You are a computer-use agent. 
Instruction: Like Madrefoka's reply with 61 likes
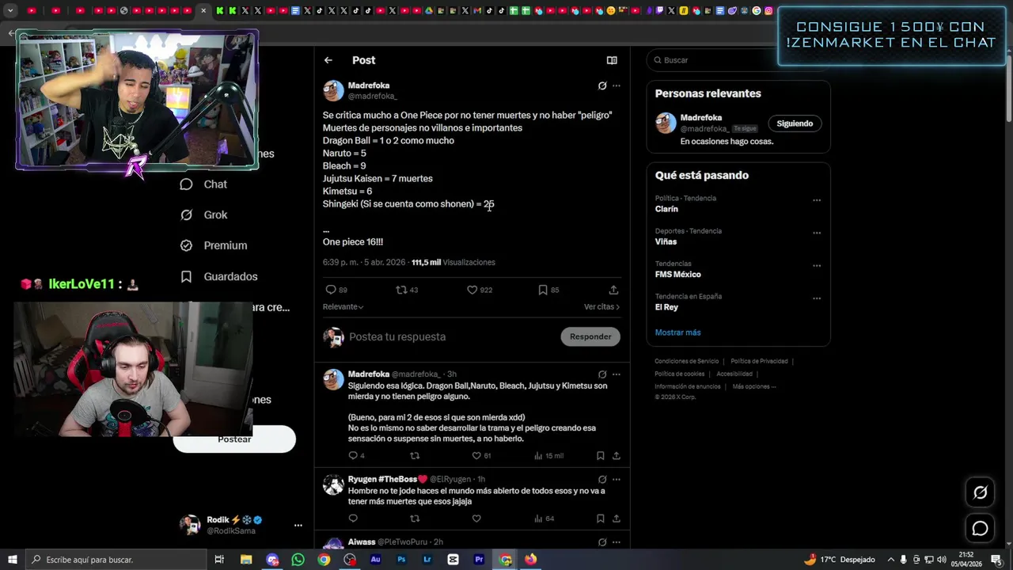pyautogui.click(x=481, y=455)
